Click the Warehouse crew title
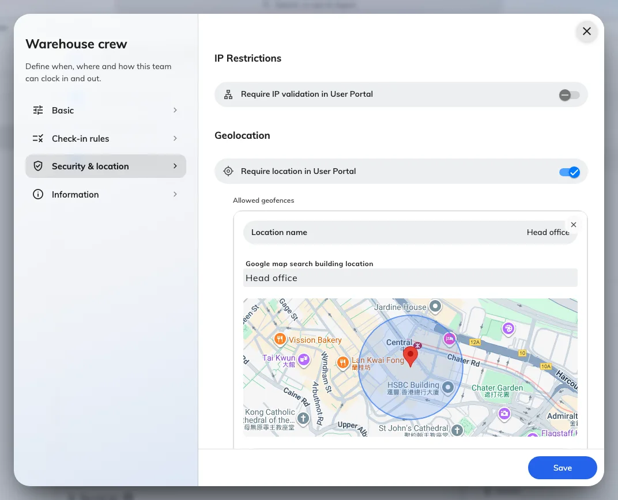The image size is (618, 500). (76, 44)
